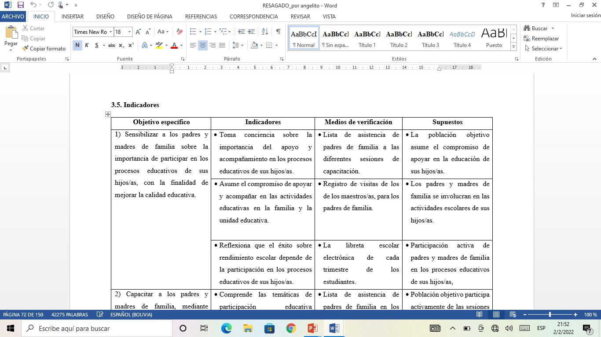The width and height of the screenshot is (601, 337).
Task: Apply the Sin espaciado style
Action: click(x=336, y=39)
